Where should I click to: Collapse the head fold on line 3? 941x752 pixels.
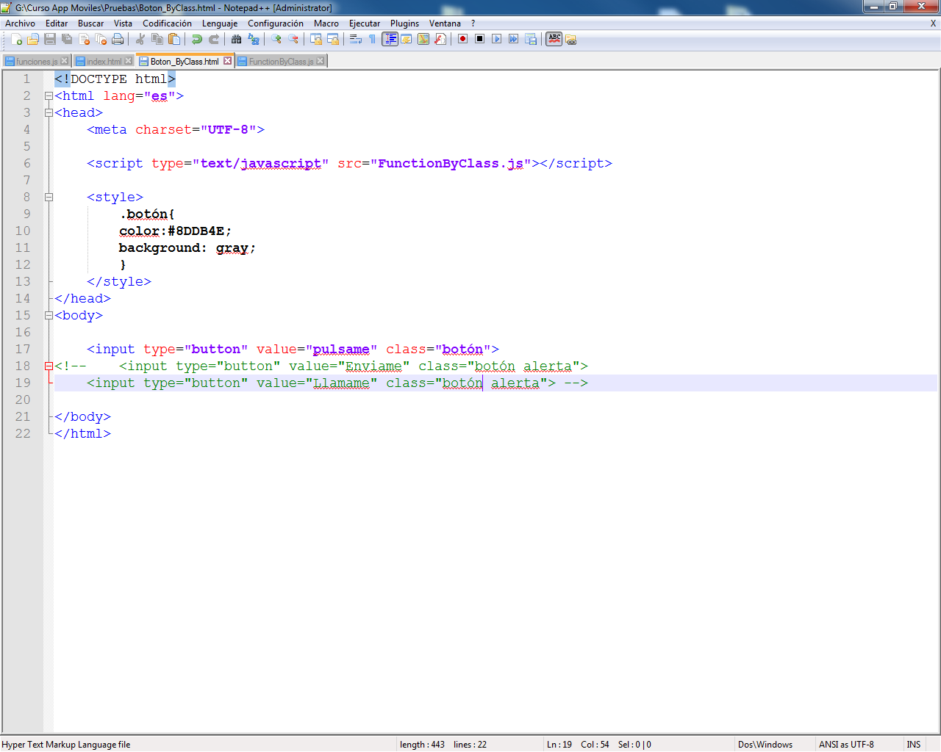(x=49, y=112)
